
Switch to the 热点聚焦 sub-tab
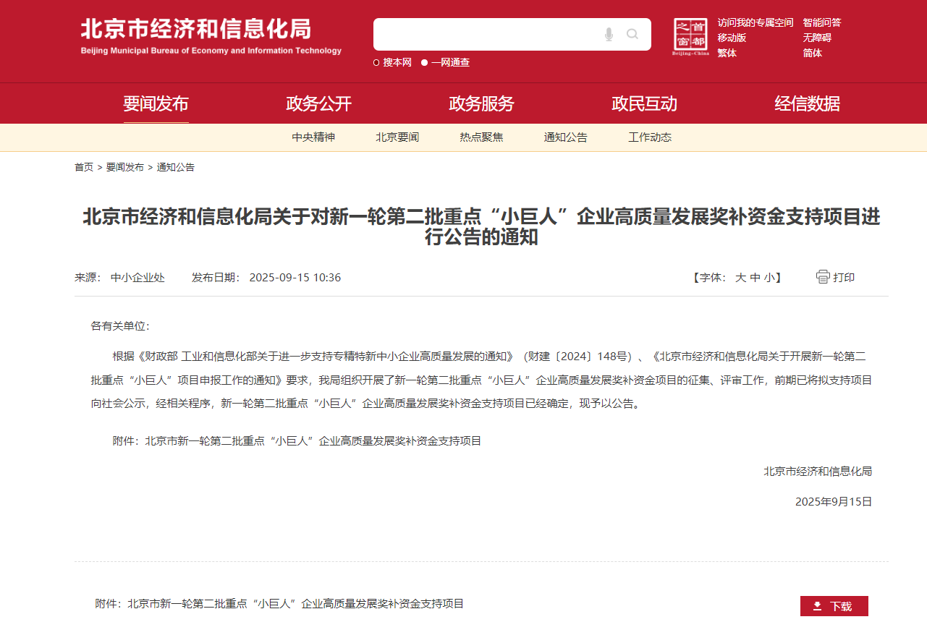point(481,137)
